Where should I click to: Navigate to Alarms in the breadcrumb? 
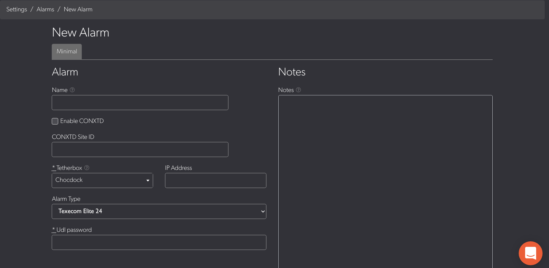pos(45,10)
